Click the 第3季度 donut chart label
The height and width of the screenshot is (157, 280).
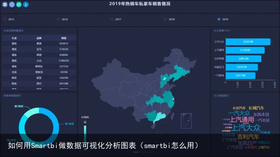(19, 106)
